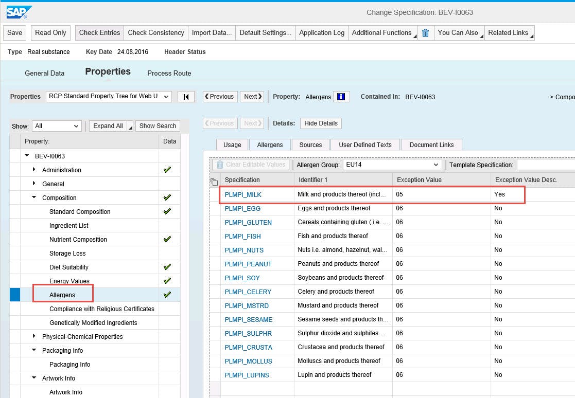Expand the General tree node
This screenshot has width=575, height=398.
click(x=34, y=184)
